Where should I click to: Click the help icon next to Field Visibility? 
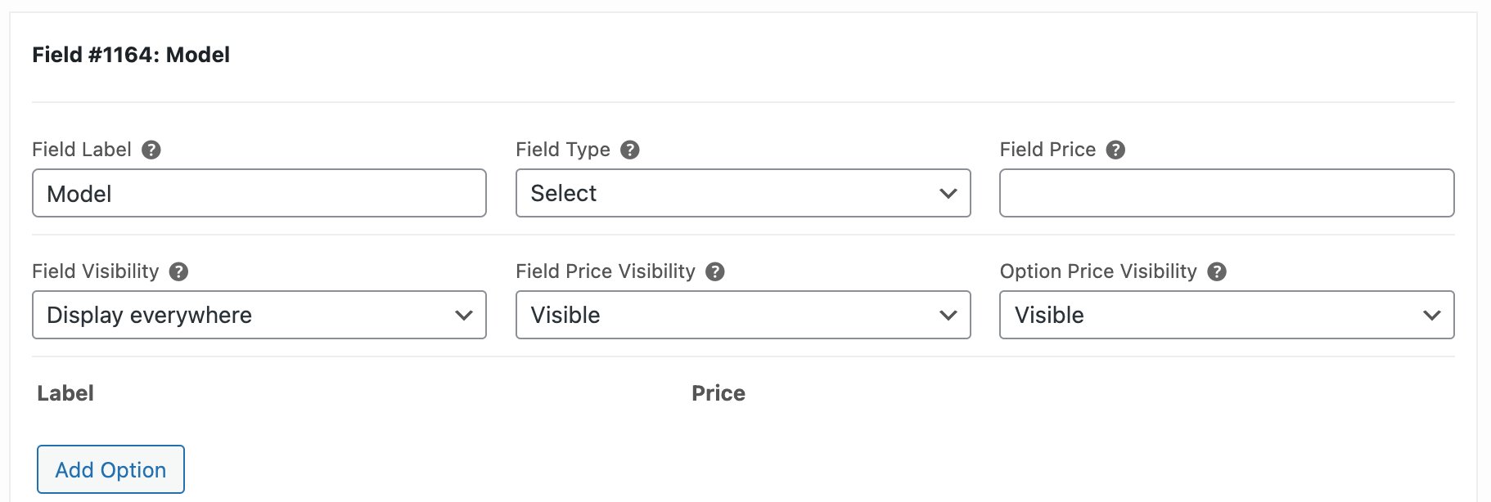[179, 271]
